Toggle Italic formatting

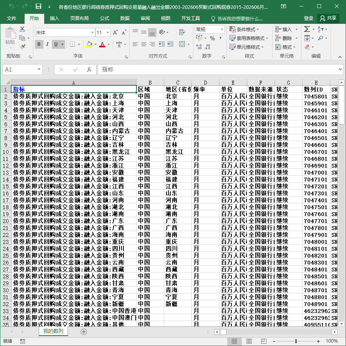(x=47, y=44)
